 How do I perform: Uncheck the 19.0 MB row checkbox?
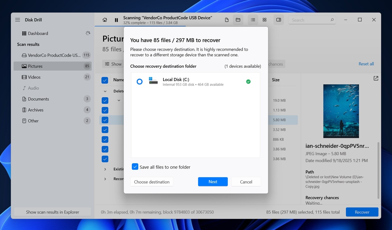pyautogui.click(x=105, y=100)
